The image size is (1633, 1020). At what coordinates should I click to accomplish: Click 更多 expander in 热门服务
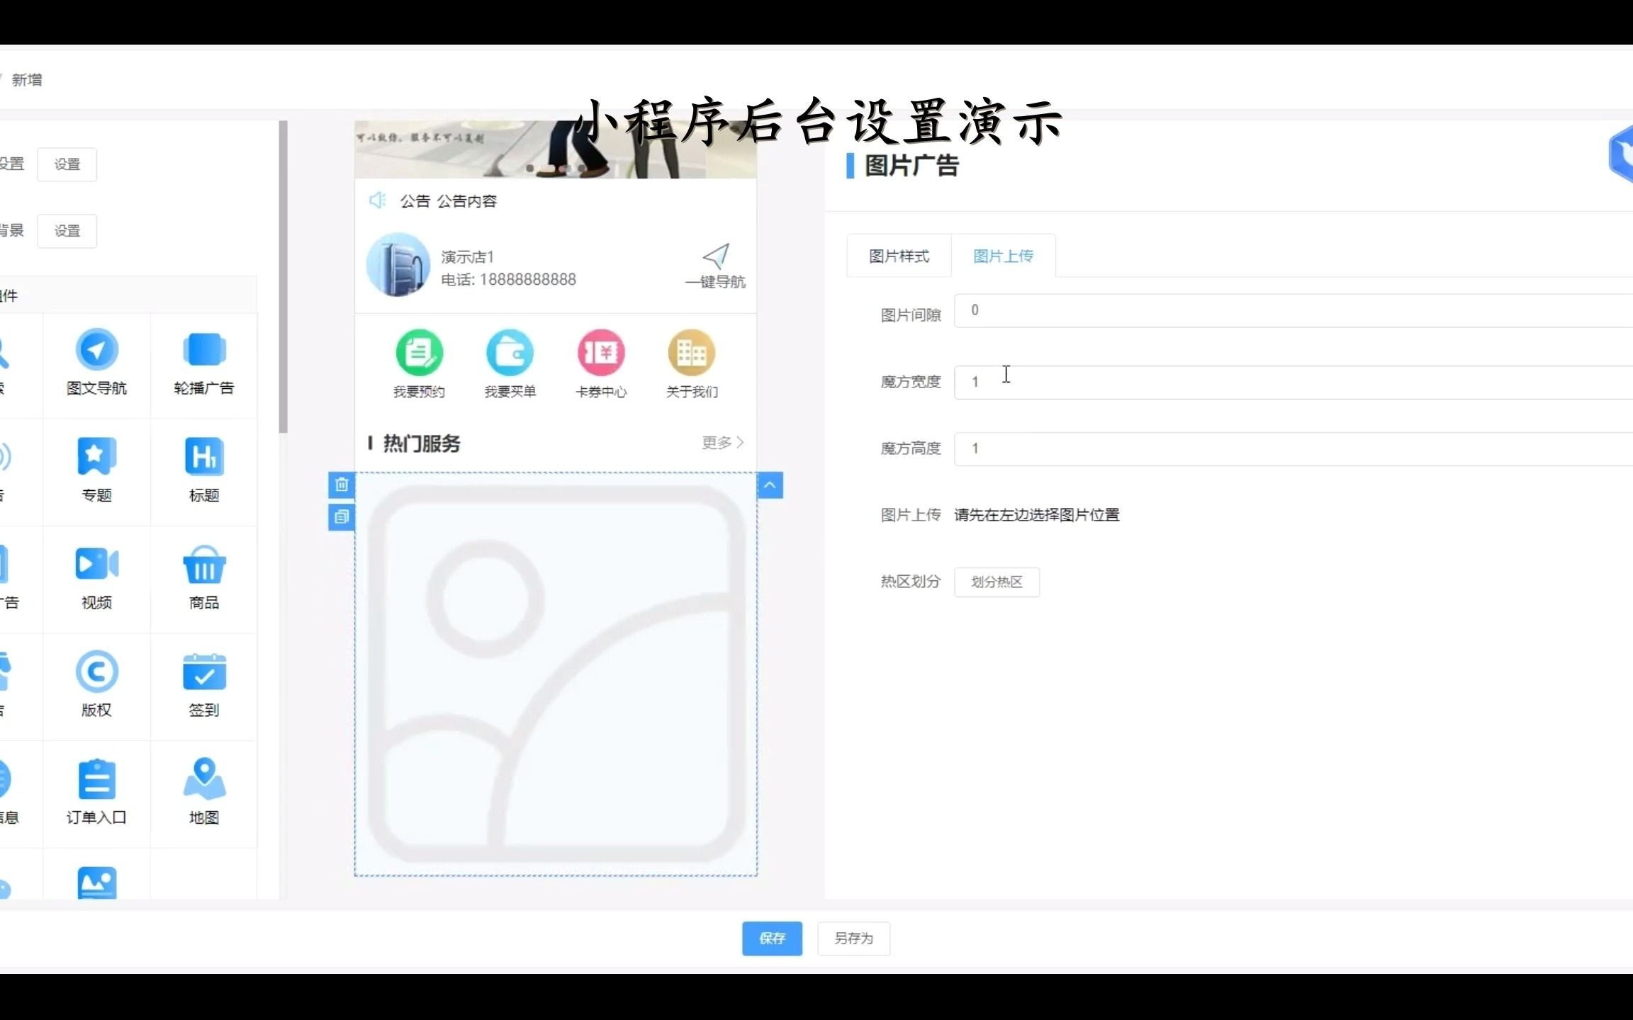click(x=722, y=442)
